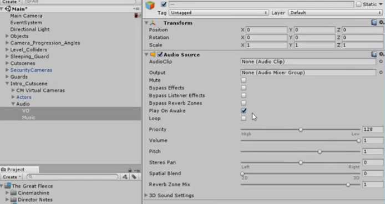Open Audio Source help book icon
The image size is (385, 204).
tap(374, 54)
